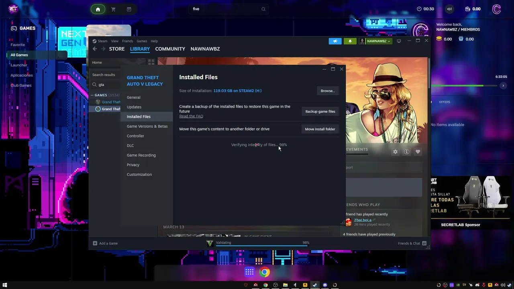Toggle the launcher volume speaker icon
Viewport: 514px width, 289px height.
pos(449,9)
